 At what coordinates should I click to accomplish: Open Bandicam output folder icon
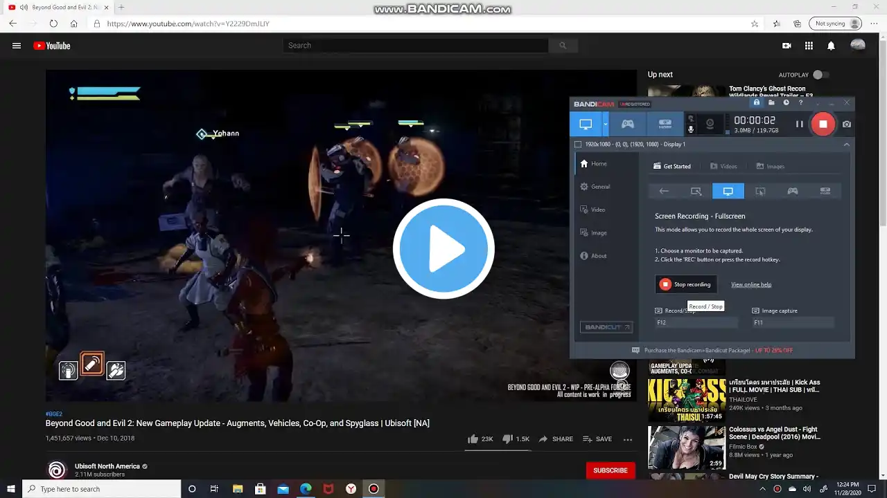[771, 103]
